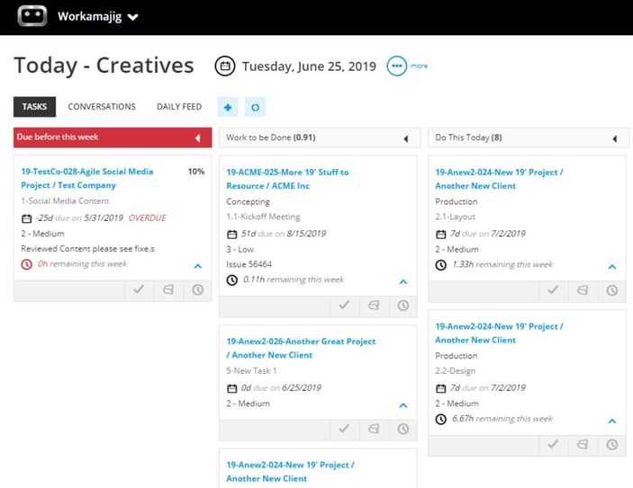Open 19-ACME-025 More 19' Stuff link

[x=287, y=179]
